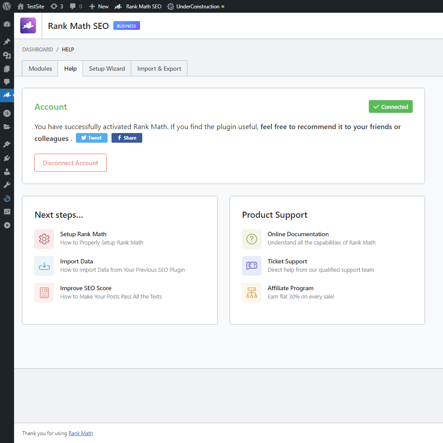Viewport: 443px width, 443px height.
Task: Open Pages in the sidebar
Action: coord(7,68)
